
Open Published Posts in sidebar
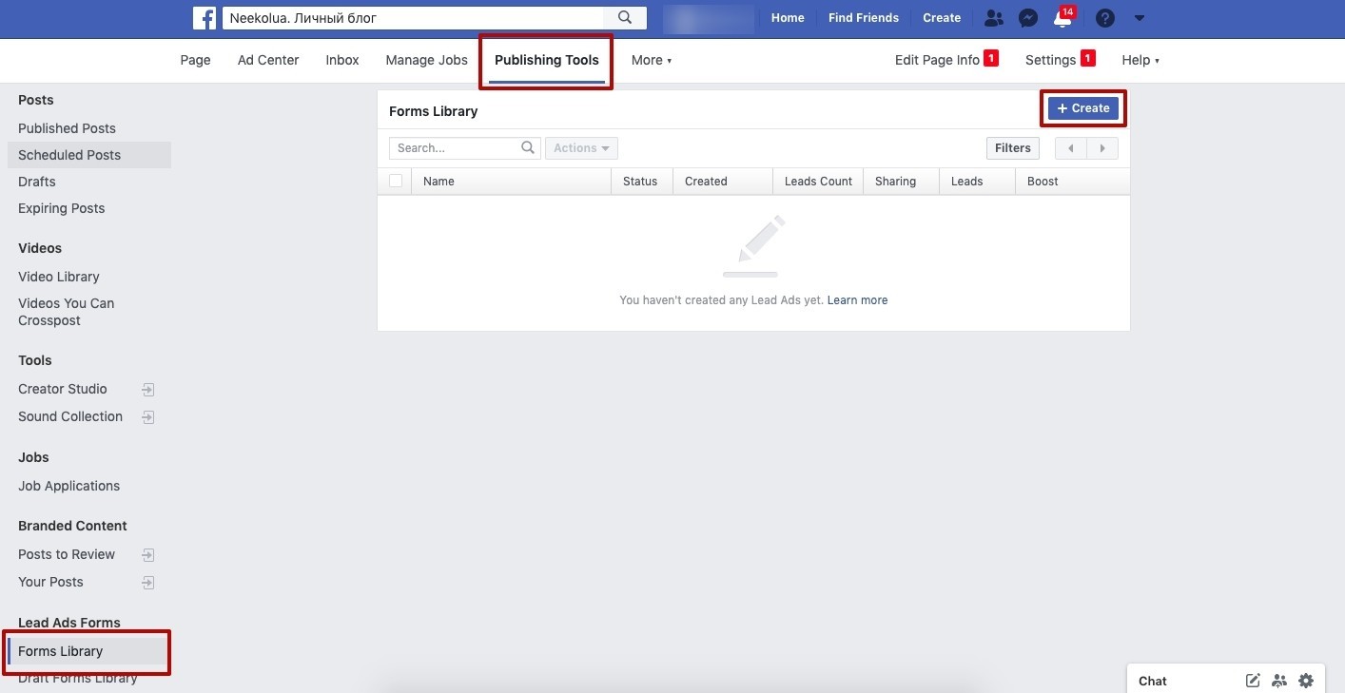click(67, 128)
